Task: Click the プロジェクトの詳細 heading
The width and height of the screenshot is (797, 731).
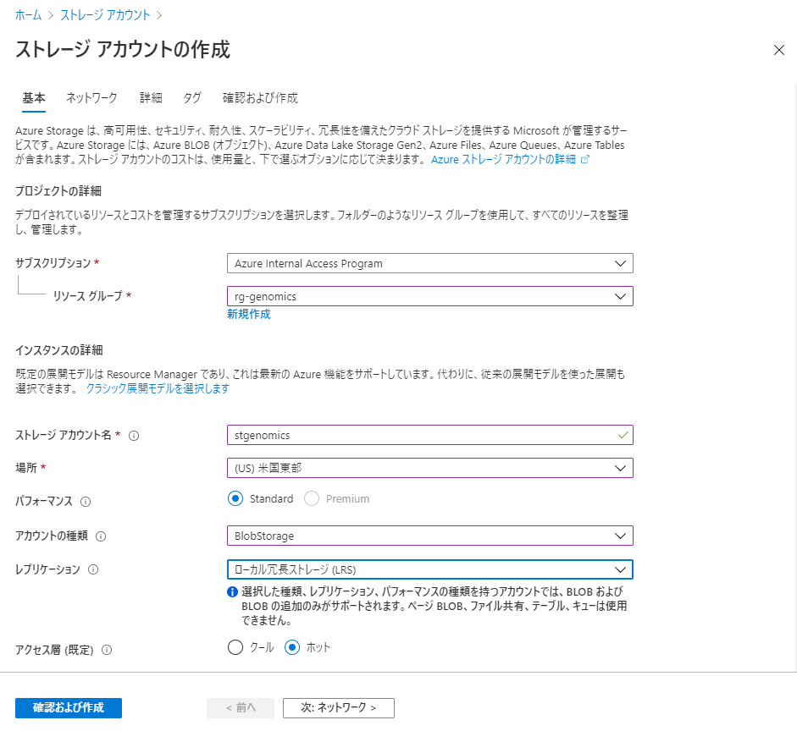Action: tap(58, 191)
